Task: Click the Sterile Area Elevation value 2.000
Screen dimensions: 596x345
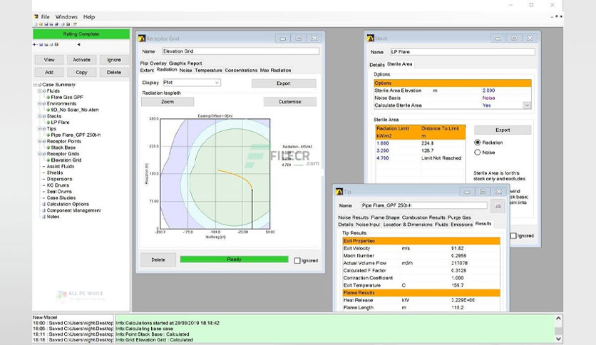Action: pyautogui.click(x=488, y=91)
